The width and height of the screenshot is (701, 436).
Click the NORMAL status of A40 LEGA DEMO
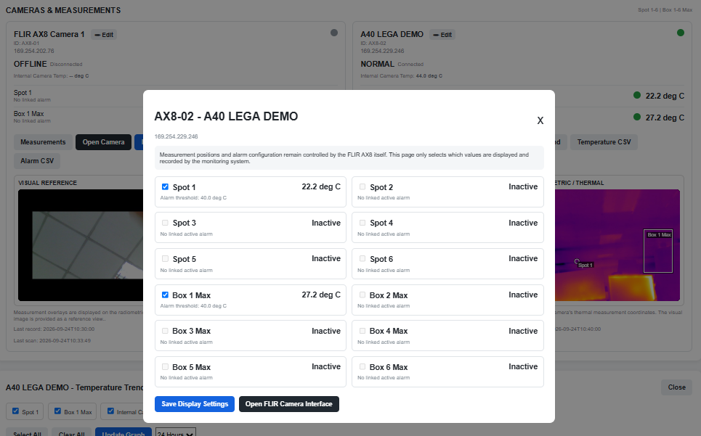(x=377, y=64)
